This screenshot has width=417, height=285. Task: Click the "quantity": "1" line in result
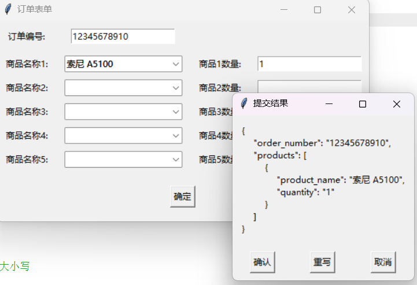tap(305, 192)
